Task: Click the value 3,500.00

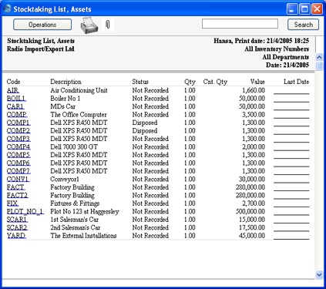Action: pos(254,115)
